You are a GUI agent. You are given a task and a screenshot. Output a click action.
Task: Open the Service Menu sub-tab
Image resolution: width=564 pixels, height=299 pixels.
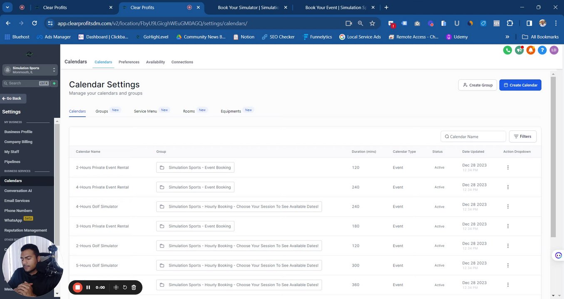145,111
